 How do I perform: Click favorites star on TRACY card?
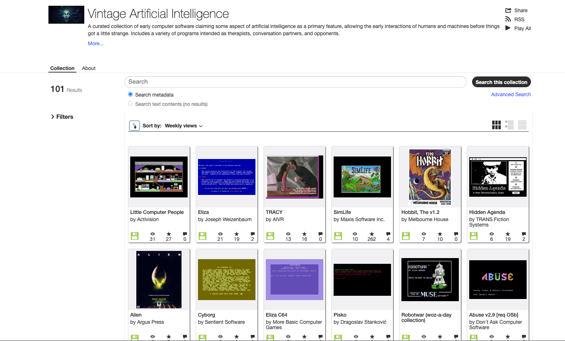pos(304,234)
